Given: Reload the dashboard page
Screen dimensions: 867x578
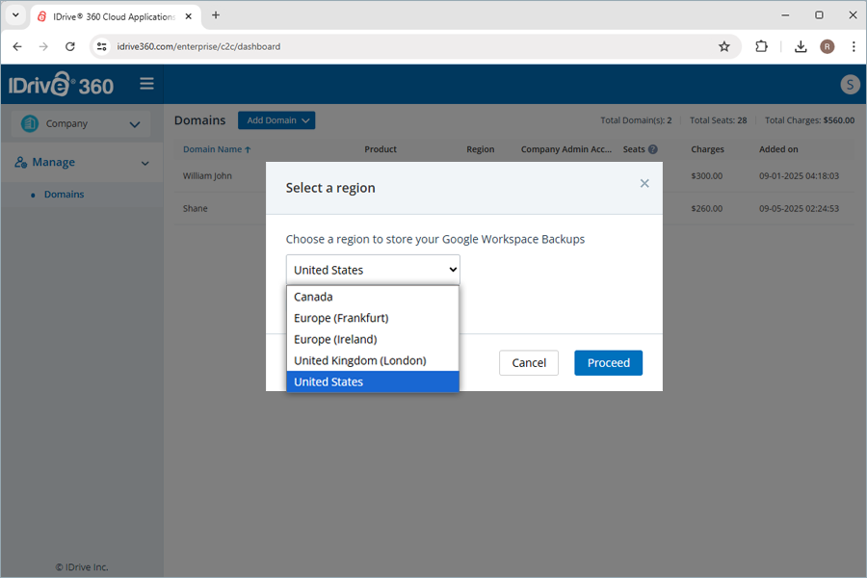Looking at the screenshot, I should 69,45.
